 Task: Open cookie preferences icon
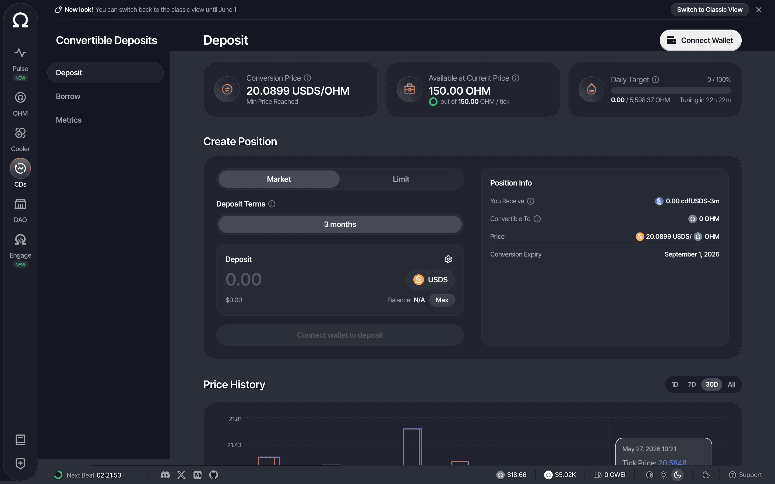coord(706,475)
